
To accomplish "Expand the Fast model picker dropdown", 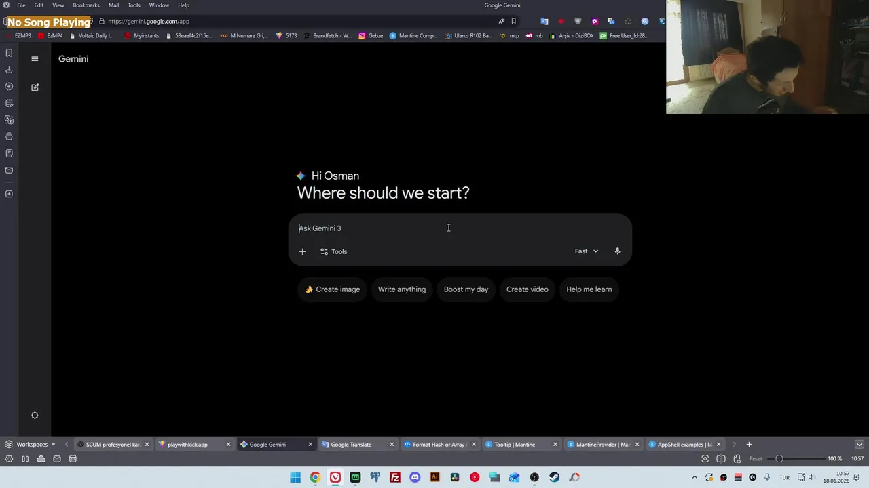I will tap(587, 251).
